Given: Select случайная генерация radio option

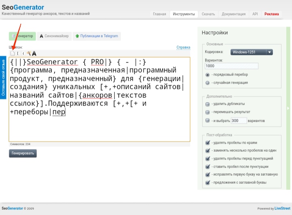Looking at the screenshot, I should coord(208,82).
